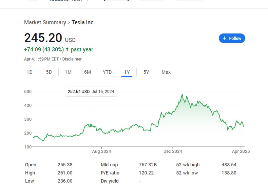The image size is (268, 189).
Task: Click the Follow button
Action: (232, 38)
